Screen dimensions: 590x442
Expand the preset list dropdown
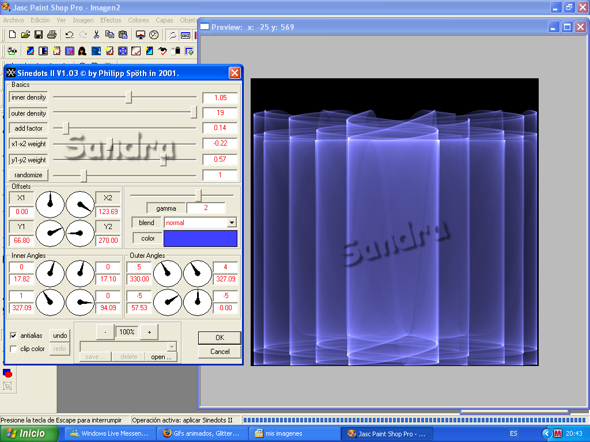click(172, 346)
